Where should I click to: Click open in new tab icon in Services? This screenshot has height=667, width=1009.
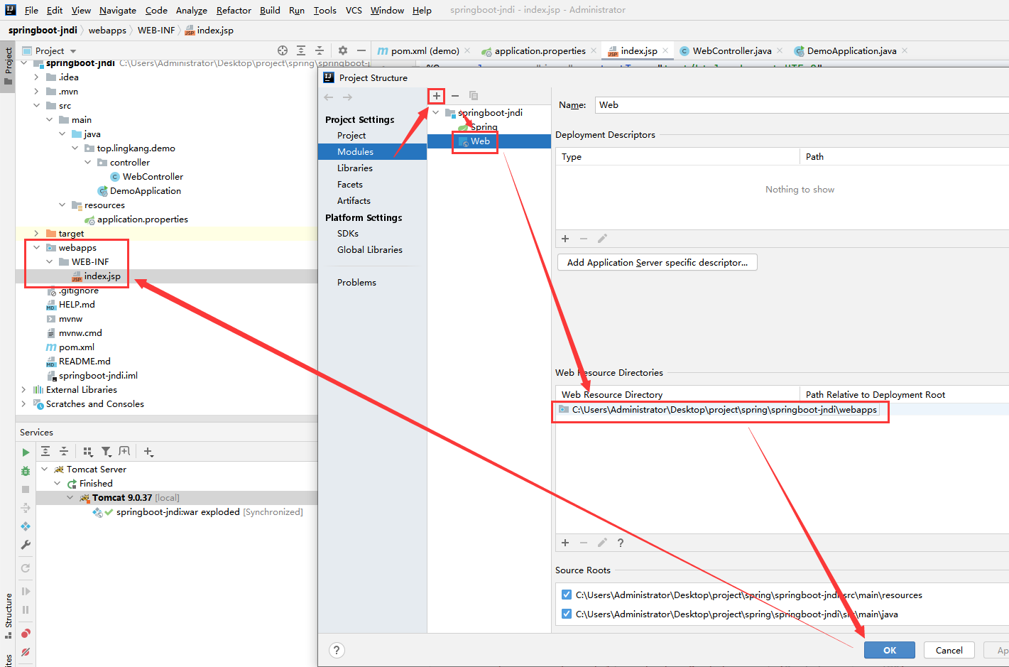(125, 452)
